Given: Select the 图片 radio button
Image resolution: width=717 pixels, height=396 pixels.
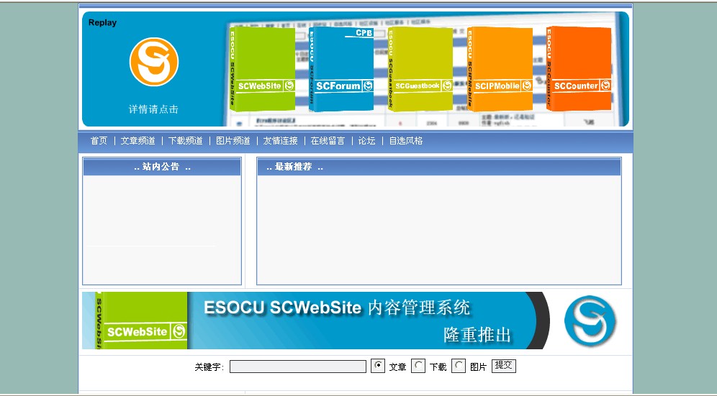Looking at the screenshot, I should pos(458,365).
